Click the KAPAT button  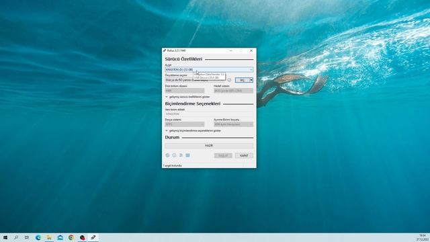click(x=244, y=155)
